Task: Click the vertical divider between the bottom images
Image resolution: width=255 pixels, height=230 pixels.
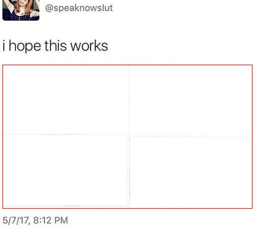Action: point(128,172)
